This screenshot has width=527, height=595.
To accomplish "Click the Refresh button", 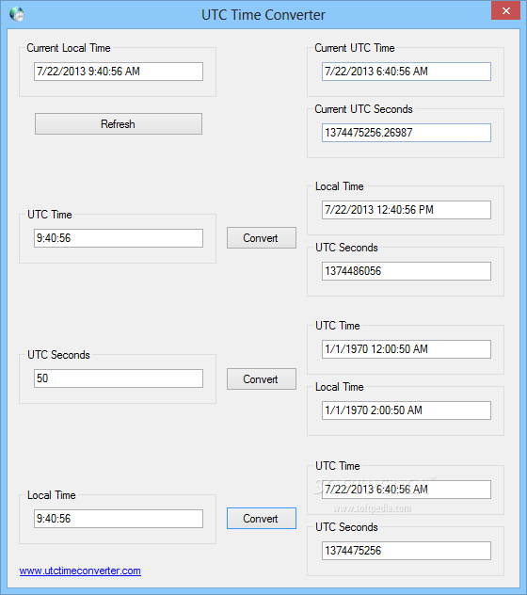I will 119,123.
